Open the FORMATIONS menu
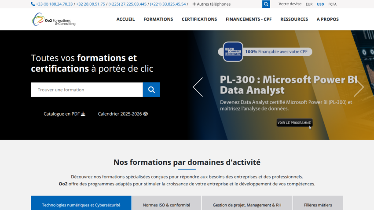The image size is (374, 210). click(x=158, y=19)
